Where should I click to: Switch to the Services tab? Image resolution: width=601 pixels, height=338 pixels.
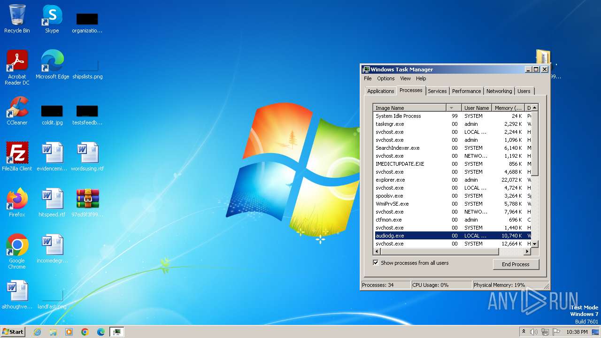[x=437, y=91]
